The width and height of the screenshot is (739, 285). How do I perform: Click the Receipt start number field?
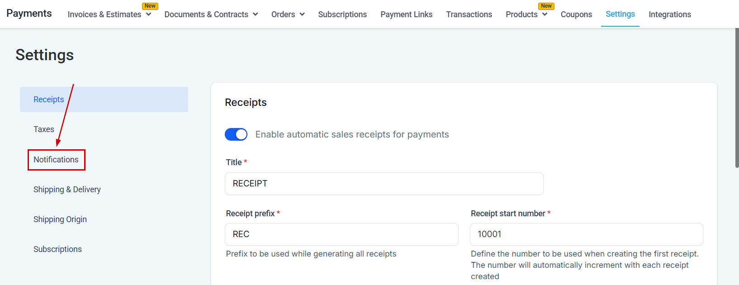(x=586, y=234)
